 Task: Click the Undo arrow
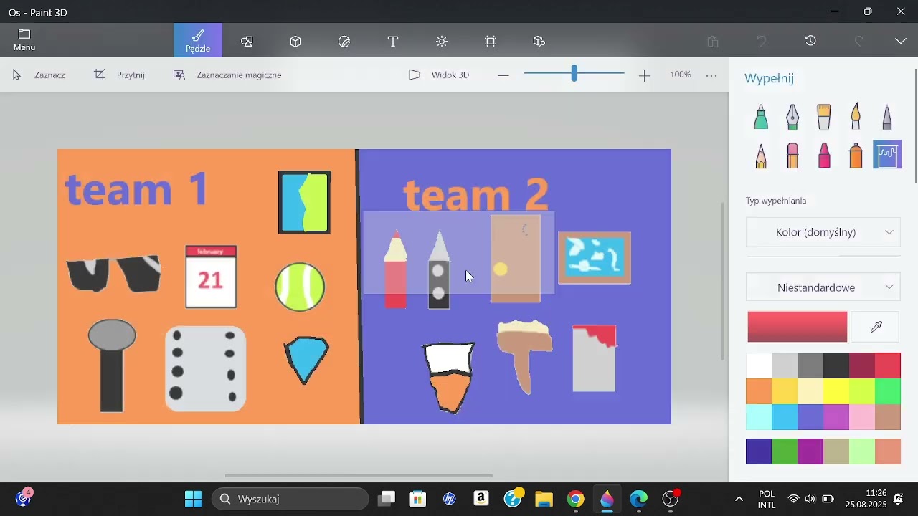coord(762,42)
